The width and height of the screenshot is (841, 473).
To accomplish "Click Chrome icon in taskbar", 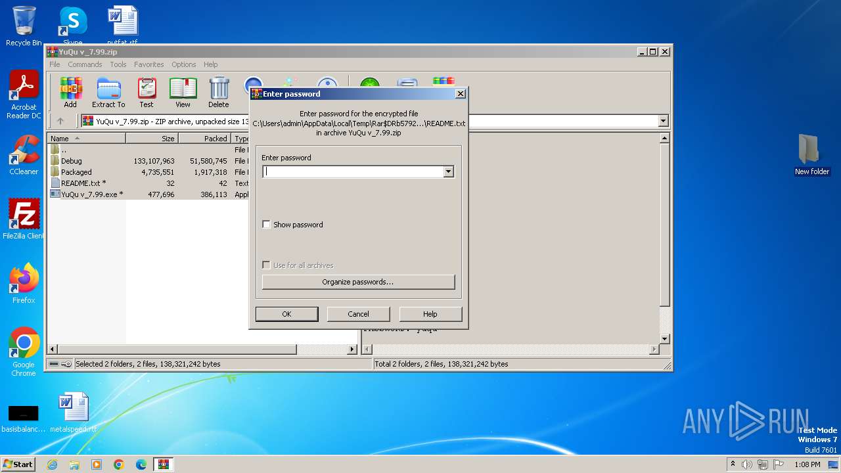I will pos(119,464).
